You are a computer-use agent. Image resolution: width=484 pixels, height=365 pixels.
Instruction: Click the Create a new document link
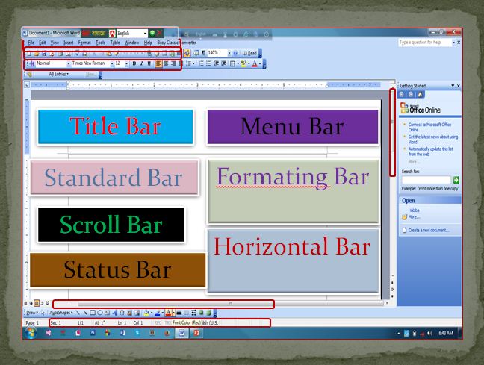[429, 230]
